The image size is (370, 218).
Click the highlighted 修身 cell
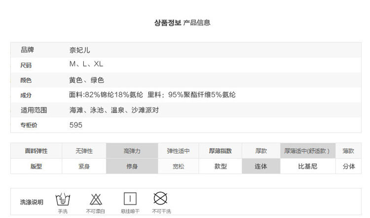132,166
